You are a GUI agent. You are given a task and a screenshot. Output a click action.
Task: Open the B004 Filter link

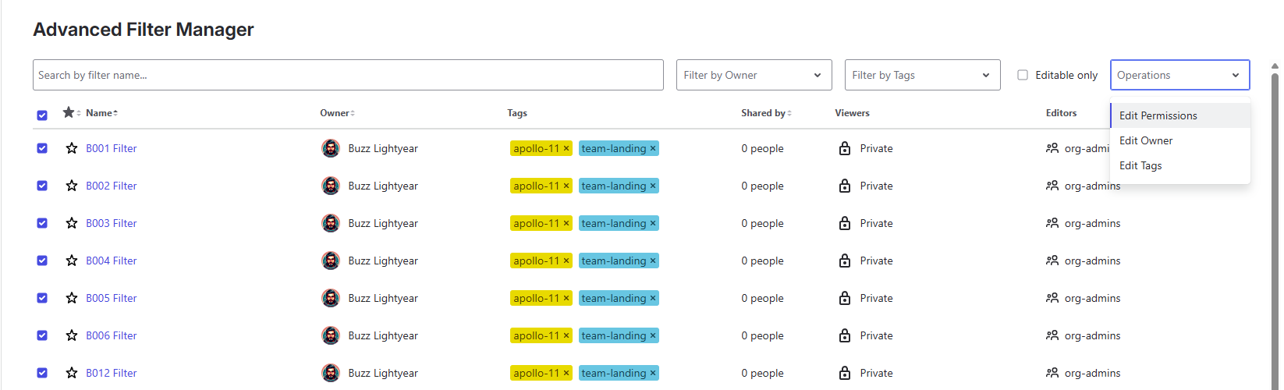(x=112, y=261)
